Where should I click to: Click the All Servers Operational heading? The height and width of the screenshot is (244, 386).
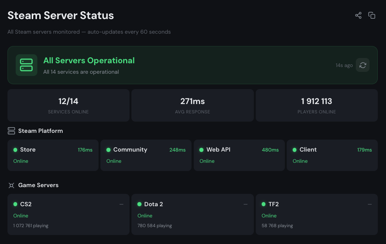point(89,61)
